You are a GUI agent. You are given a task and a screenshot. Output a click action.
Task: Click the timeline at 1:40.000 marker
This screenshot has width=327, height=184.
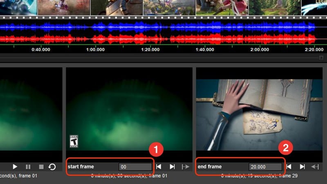click(205, 49)
